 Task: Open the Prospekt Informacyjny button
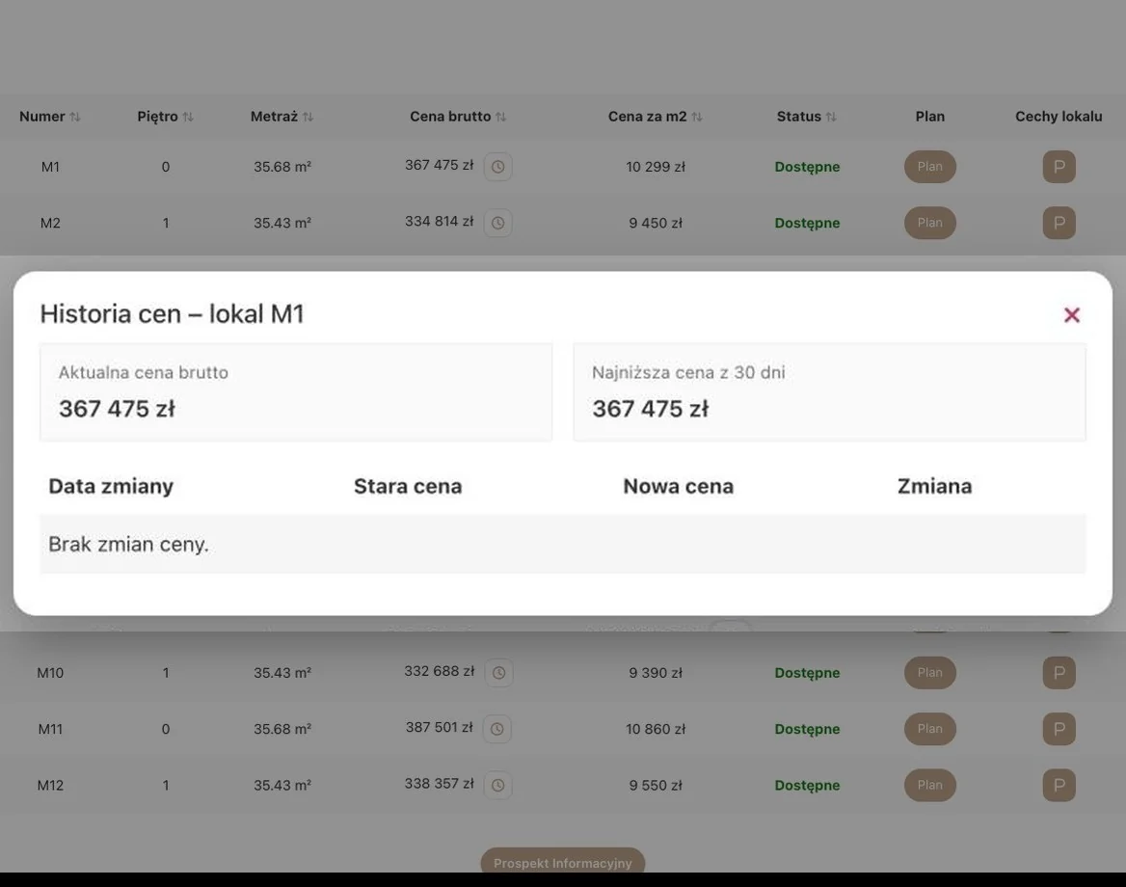pos(562,862)
